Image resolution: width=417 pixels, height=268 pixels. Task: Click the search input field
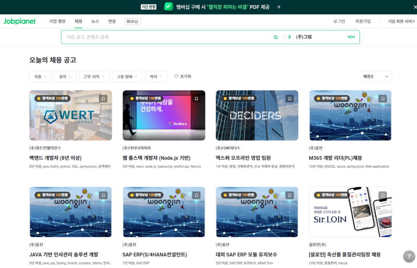point(167,37)
